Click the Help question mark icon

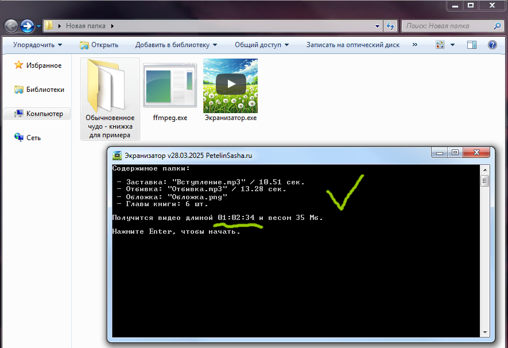[493, 45]
